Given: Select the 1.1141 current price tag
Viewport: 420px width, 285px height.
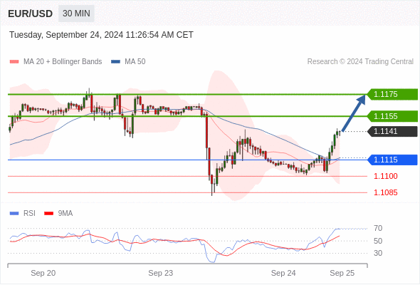Looking at the screenshot, I should [392, 131].
